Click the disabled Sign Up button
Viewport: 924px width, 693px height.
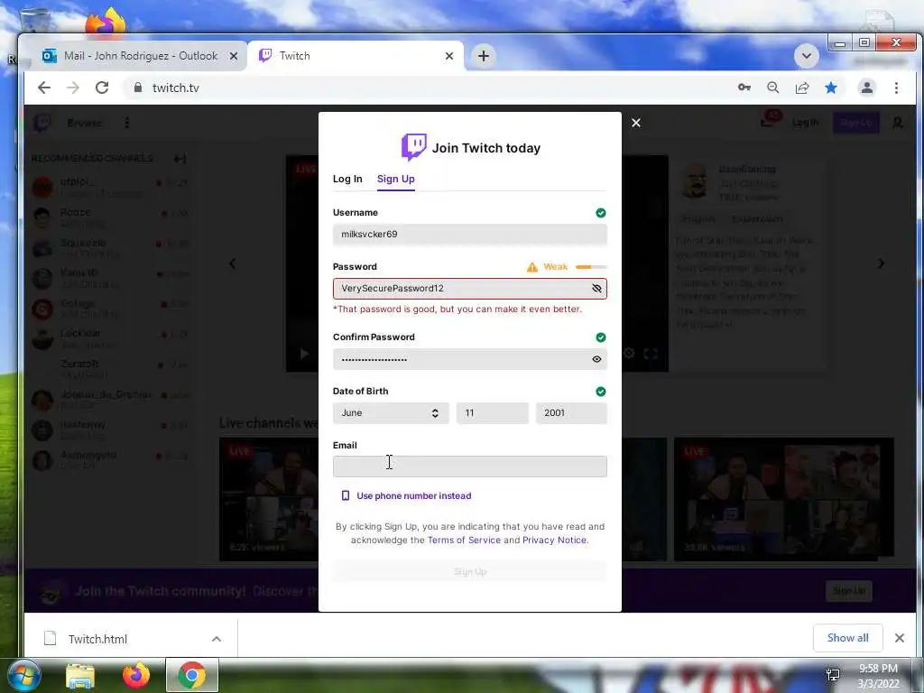click(469, 571)
